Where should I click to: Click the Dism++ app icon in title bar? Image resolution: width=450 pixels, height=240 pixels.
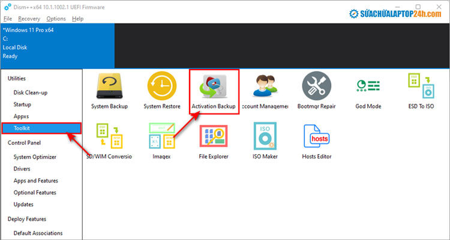point(7,7)
